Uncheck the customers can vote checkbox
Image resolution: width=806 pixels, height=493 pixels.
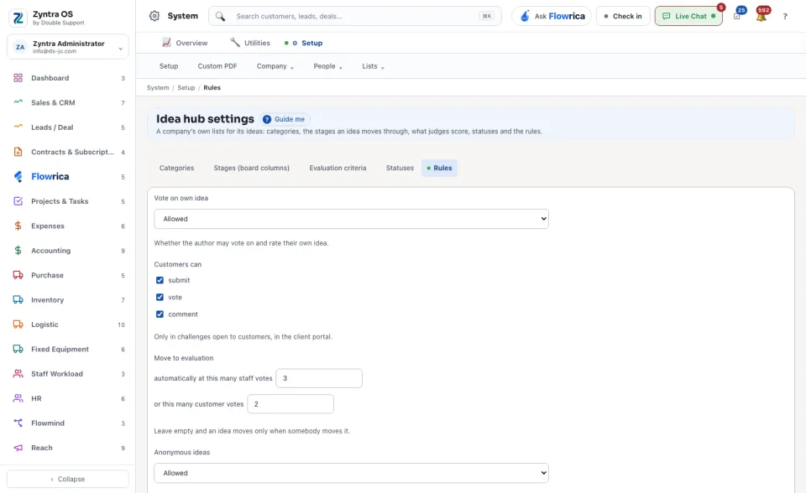(x=160, y=298)
